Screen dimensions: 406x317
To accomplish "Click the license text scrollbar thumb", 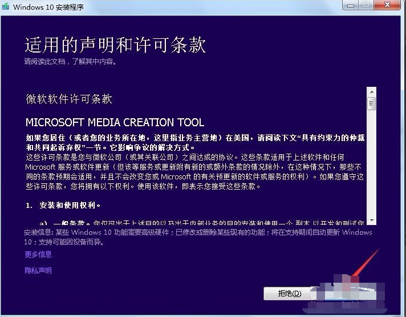I will tap(372, 103).
